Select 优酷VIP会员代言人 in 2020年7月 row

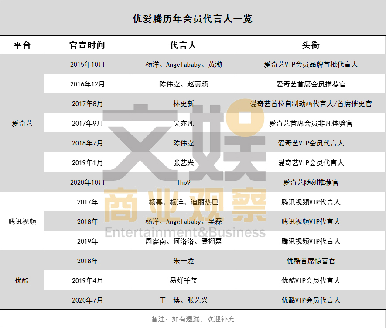point(311,300)
